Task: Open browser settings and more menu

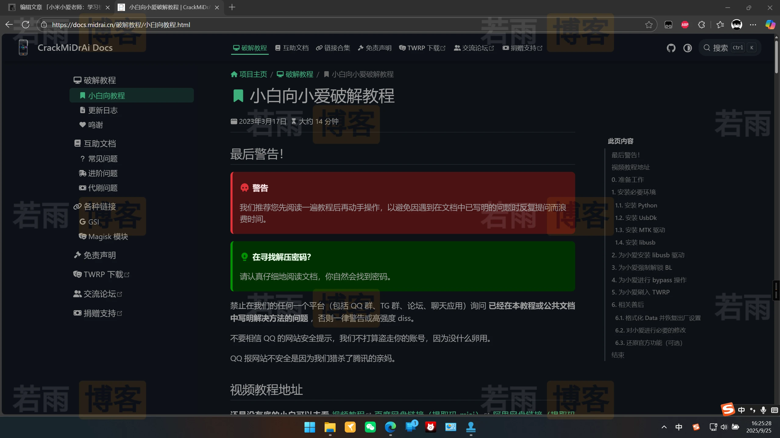Action: 753,25
